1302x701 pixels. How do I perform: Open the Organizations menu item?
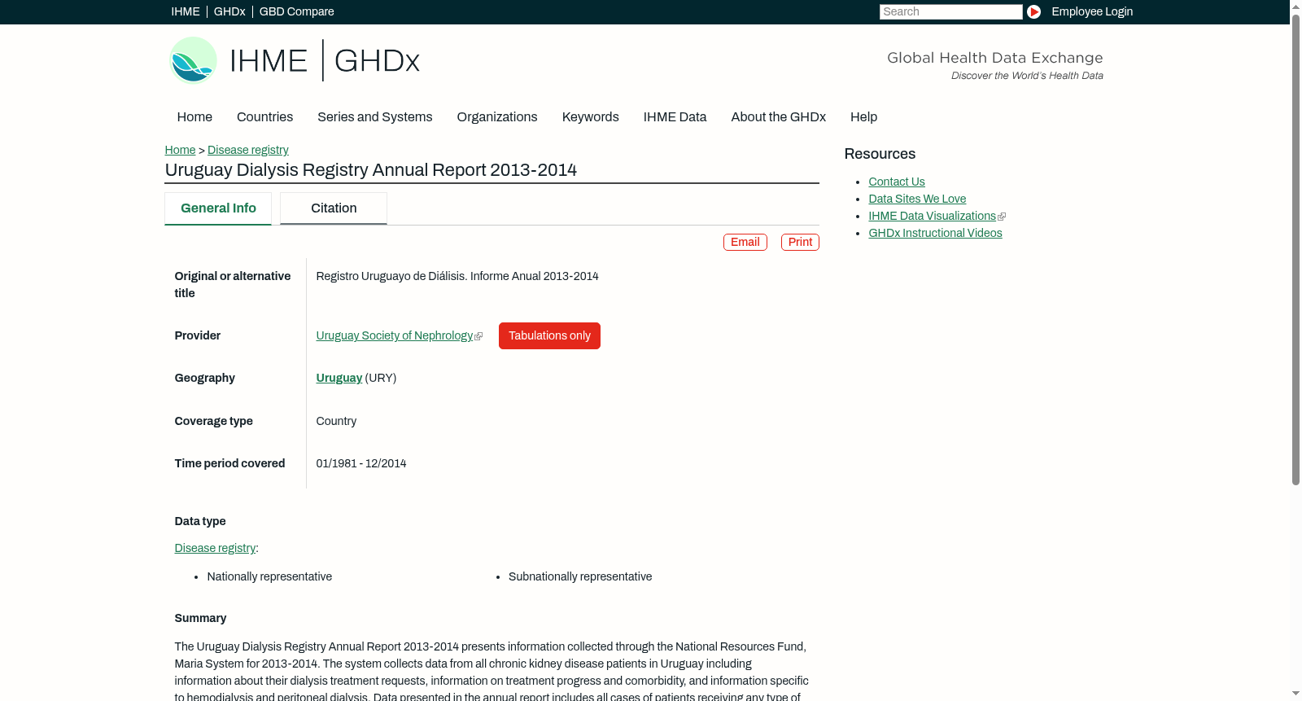coord(496,116)
